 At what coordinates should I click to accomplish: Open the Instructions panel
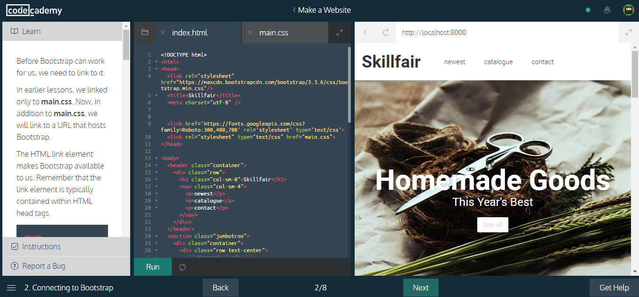coord(66,246)
